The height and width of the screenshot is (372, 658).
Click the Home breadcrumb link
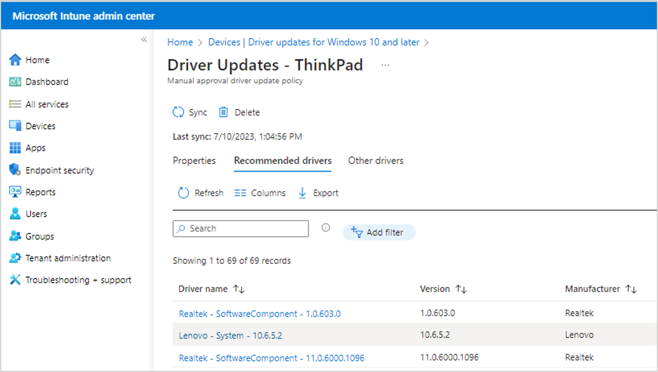pos(180,42)
